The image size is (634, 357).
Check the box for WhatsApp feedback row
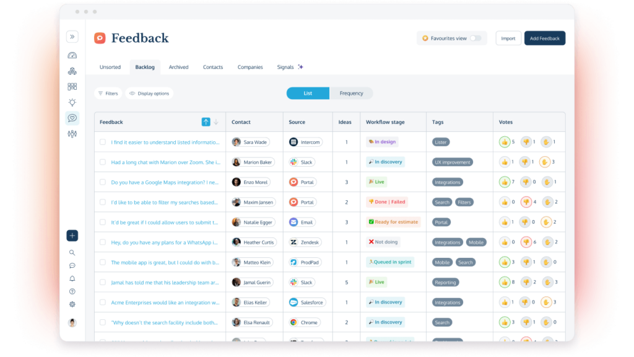[103, 242]
